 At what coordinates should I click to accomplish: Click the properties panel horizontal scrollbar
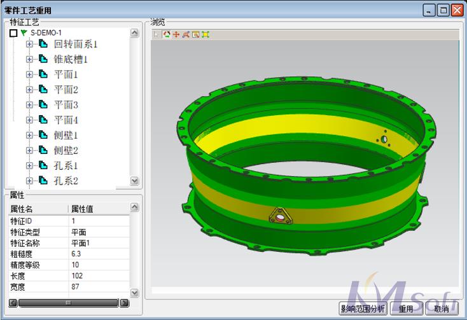[x=64, y=303]
